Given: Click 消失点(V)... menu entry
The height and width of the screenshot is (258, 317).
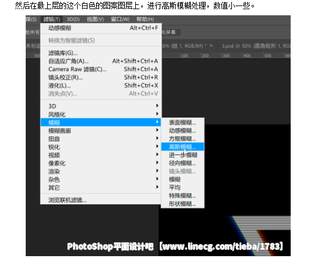Looking at the screenshot, I should 101,94.
